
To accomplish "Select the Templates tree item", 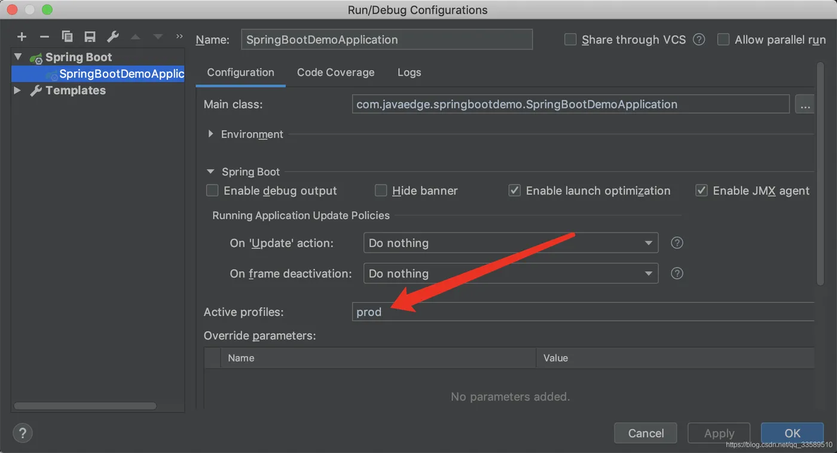I will (x=75, y=90).
